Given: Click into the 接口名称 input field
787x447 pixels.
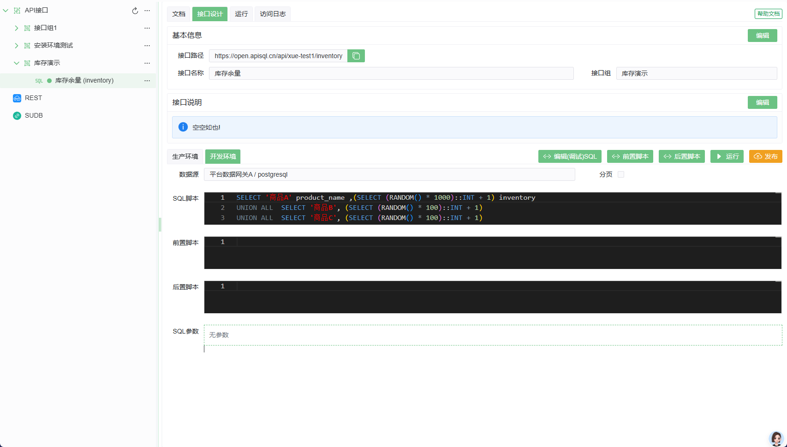Looking at the screenshot, I should 391,73.
